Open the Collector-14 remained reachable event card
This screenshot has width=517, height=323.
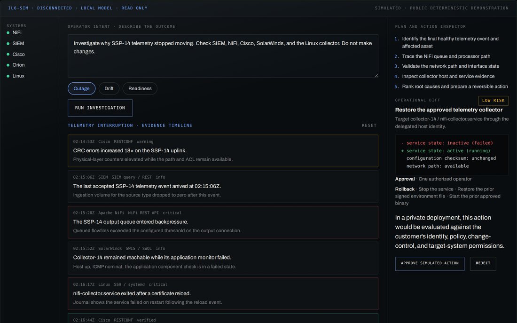(x=223, y=258)
